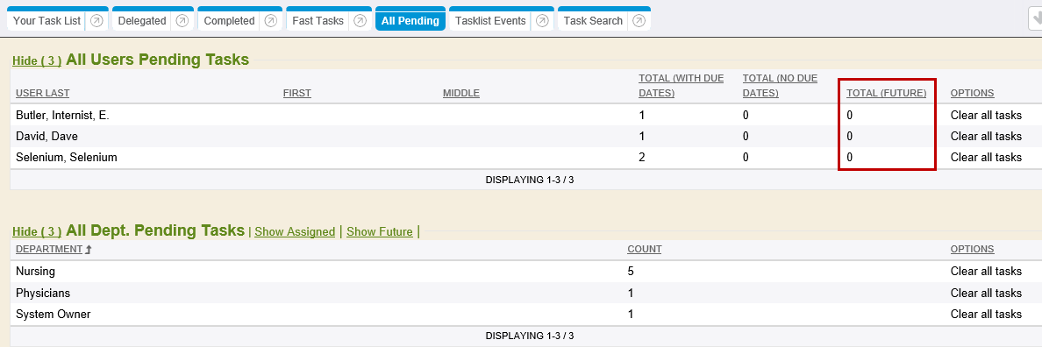Clear all tasks for Butler, Internist, E.

(986, 115)
